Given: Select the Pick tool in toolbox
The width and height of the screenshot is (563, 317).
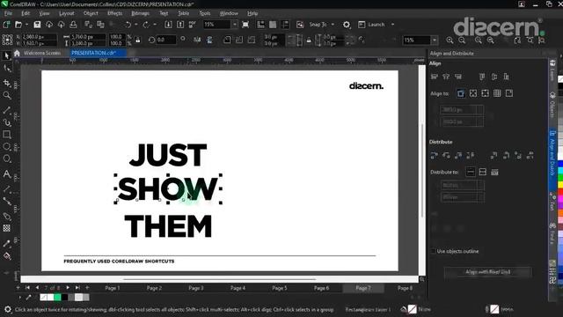Looking at the screenshot, I should coord(7,55).
